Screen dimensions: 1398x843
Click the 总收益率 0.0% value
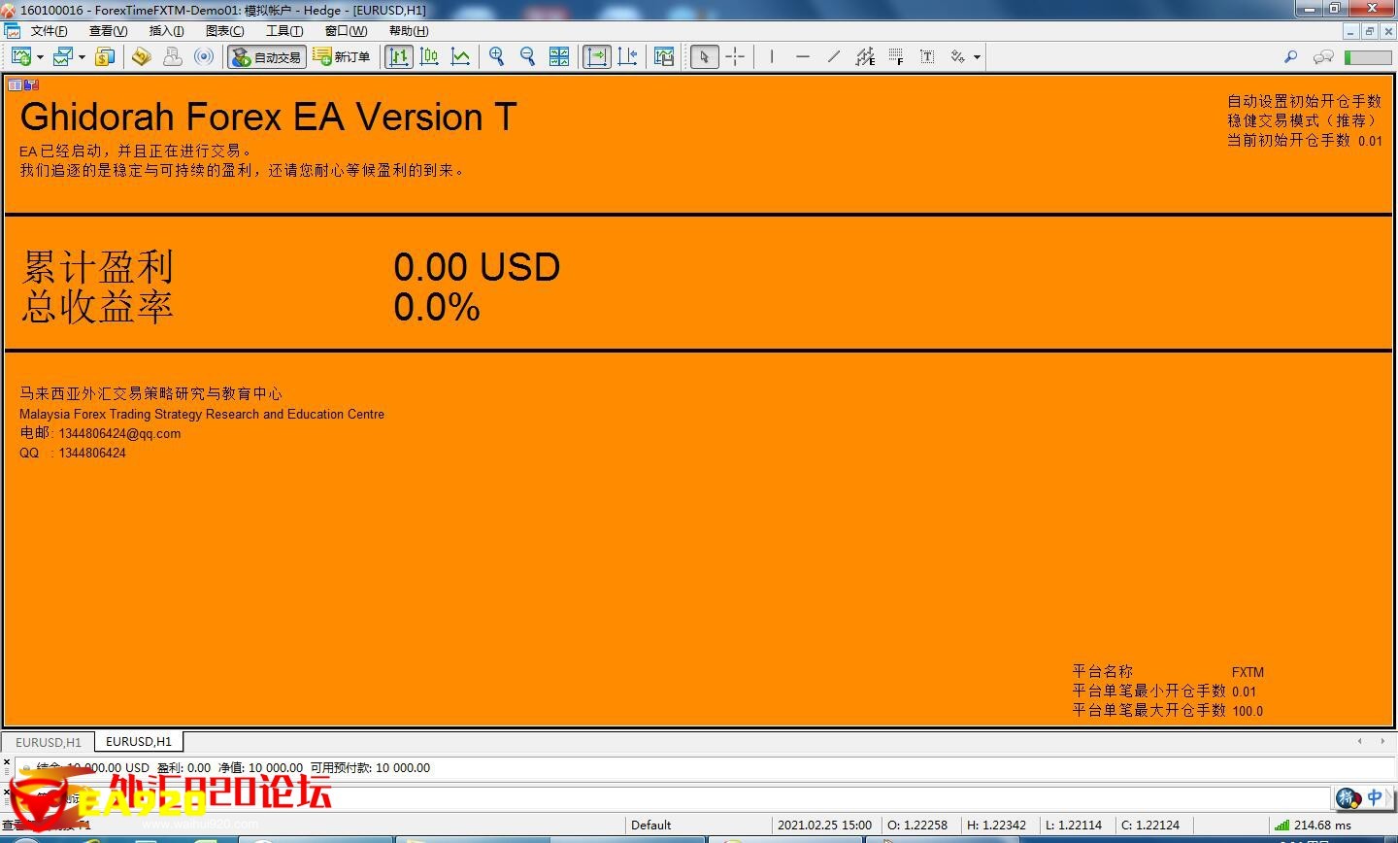437,308
